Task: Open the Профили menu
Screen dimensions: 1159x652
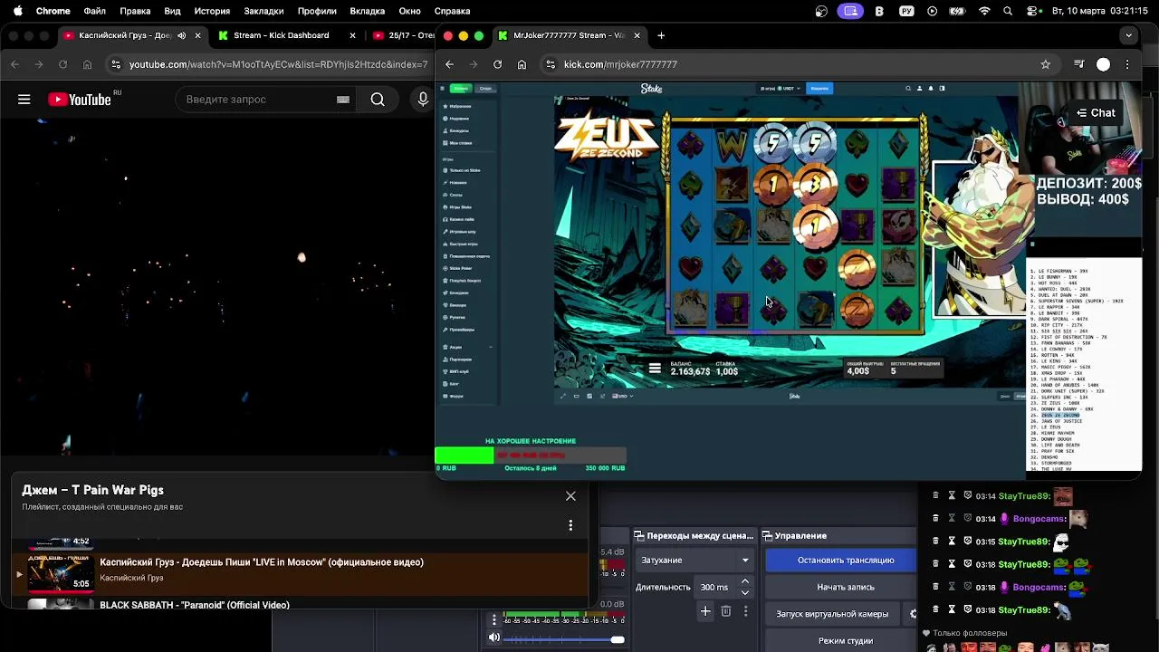Action: [x=317, y=11]
